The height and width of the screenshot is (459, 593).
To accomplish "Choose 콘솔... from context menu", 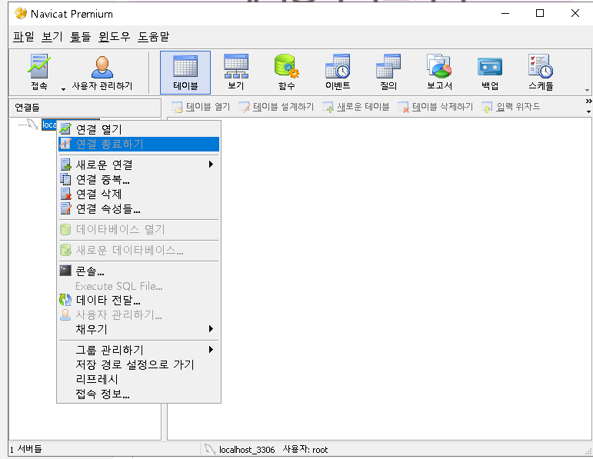I will click(x=138, y=271).
